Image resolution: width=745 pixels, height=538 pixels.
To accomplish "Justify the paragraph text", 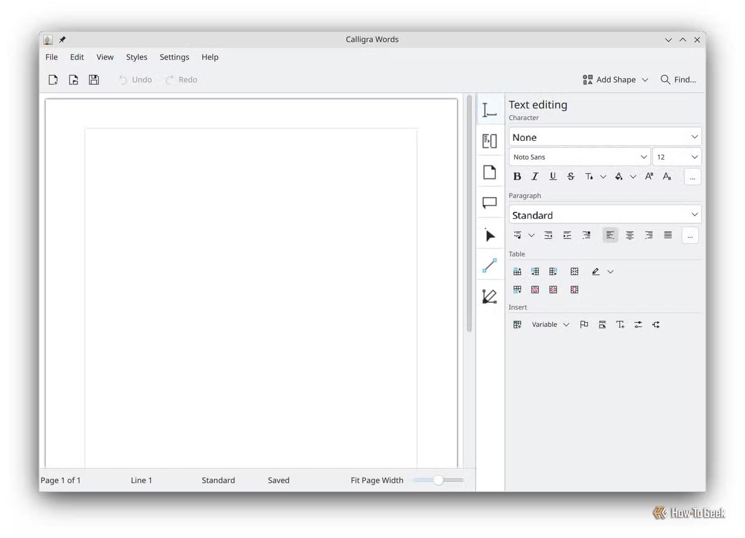I will click(668, 235).
